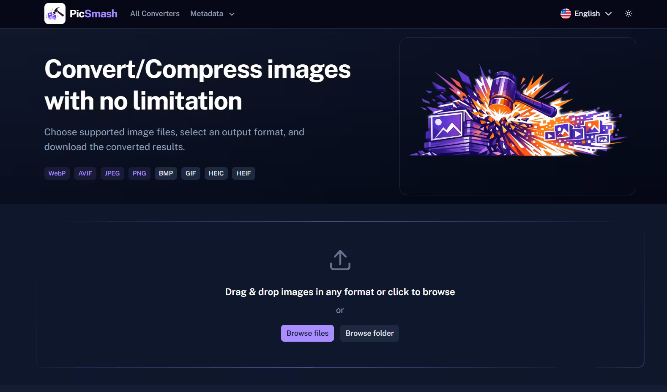
Task: Select the AVIF format tag
Action: 85,173
